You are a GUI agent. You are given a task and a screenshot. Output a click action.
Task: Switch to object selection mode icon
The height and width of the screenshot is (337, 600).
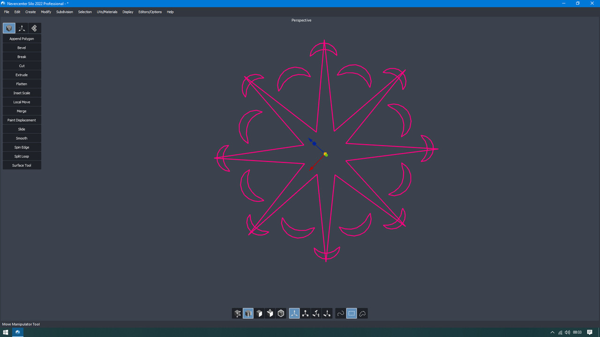[x=281, y=314]
